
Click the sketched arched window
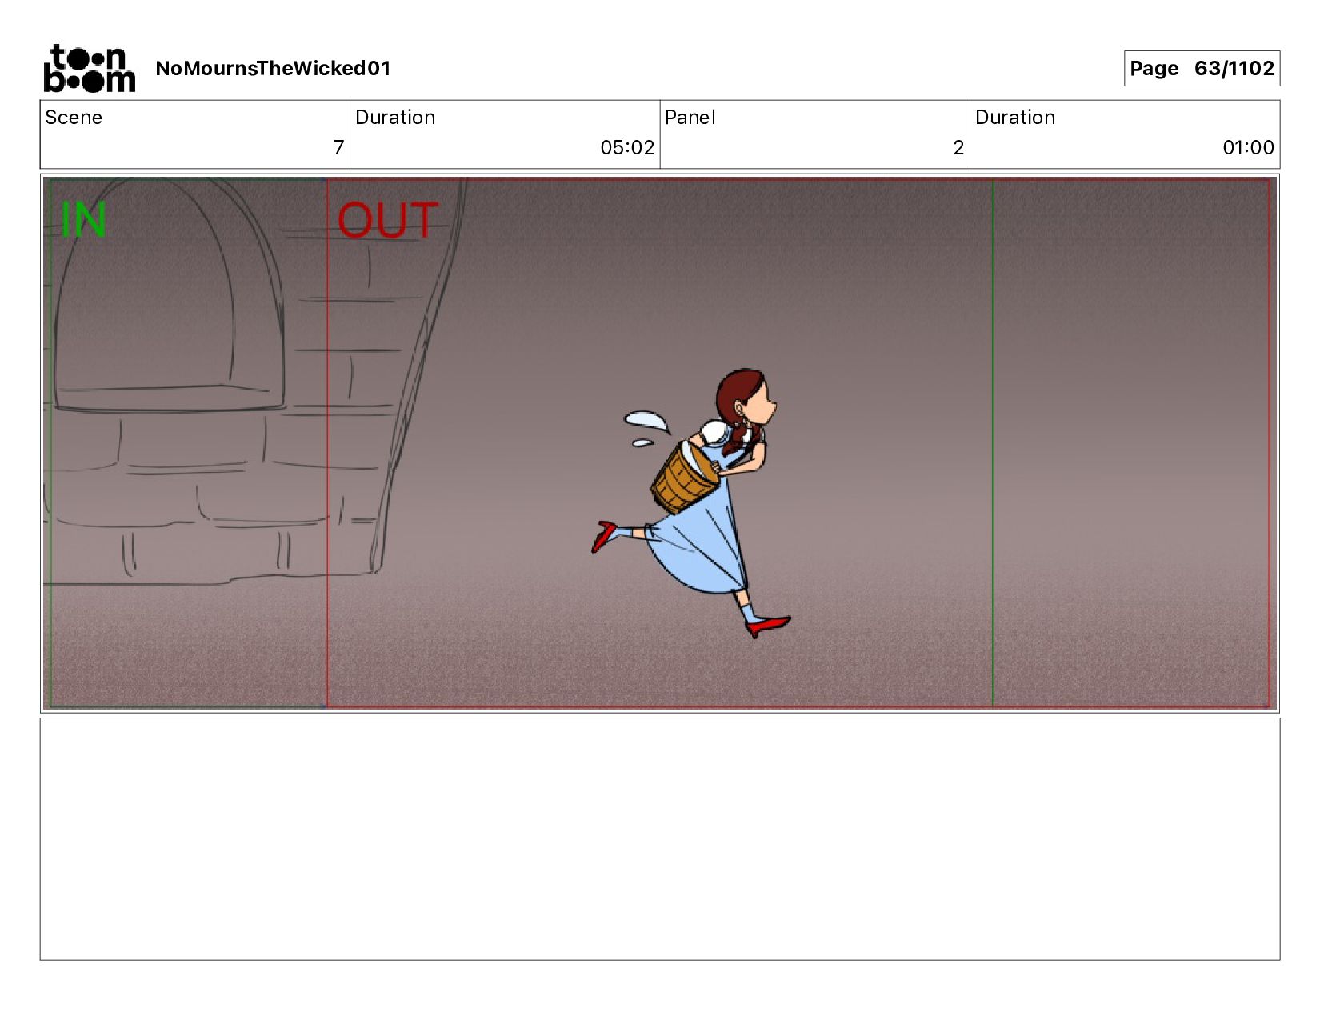[x=169, y=296]
